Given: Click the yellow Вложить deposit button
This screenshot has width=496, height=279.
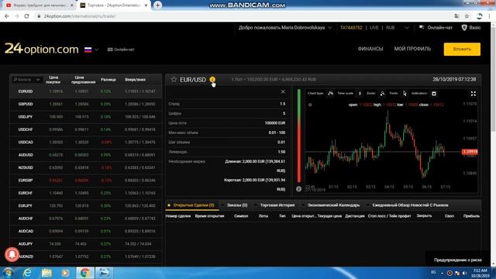Looking at the screenshot, I should click(x=462, y=50).
